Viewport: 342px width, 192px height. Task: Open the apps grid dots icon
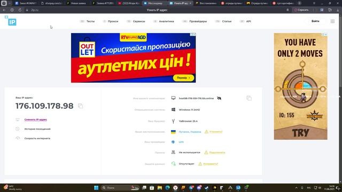pyautogui.click(x=332, y=21)
